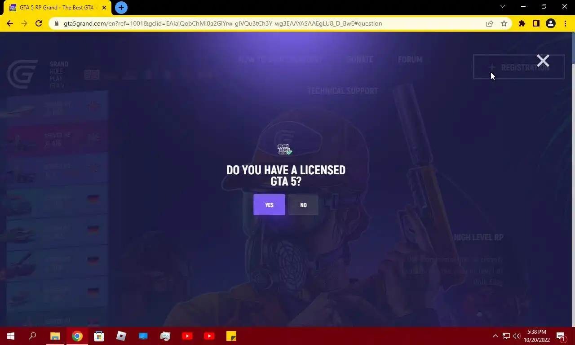Open the Windows notification center
Screen dimensions: 575x345
click(561, 336)
